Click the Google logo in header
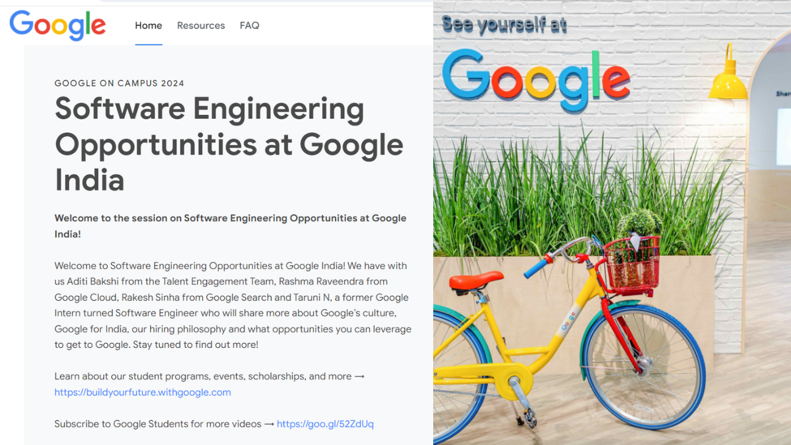The width and height of the screenshot is (791, 445). point(57,25)
